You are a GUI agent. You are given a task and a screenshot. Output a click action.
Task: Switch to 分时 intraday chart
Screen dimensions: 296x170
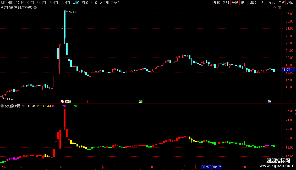(10, 2)
